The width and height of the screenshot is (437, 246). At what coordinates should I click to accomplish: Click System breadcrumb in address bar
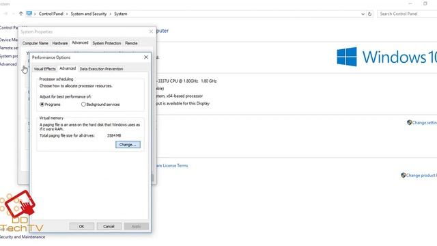point(120,14)
